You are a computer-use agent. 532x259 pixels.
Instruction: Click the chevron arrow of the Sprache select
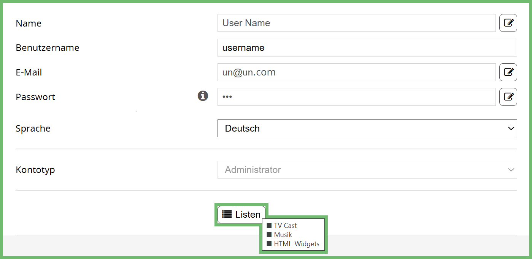(511, 129)
